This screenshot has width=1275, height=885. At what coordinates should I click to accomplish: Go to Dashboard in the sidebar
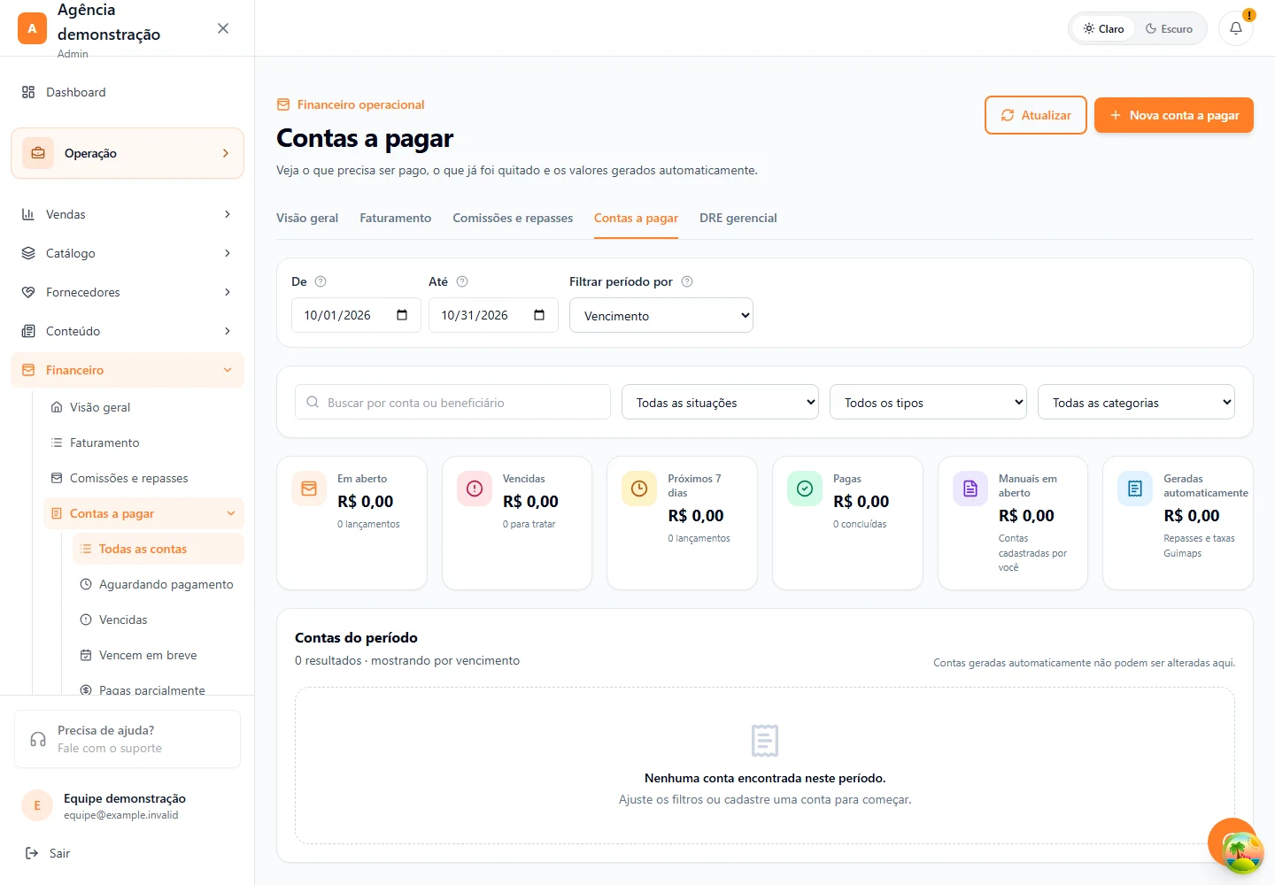tap(127, 92)
